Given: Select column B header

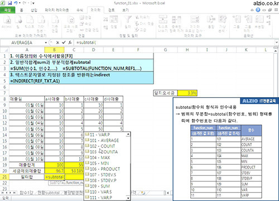Looking at the screenshot, I should (54, 50).
